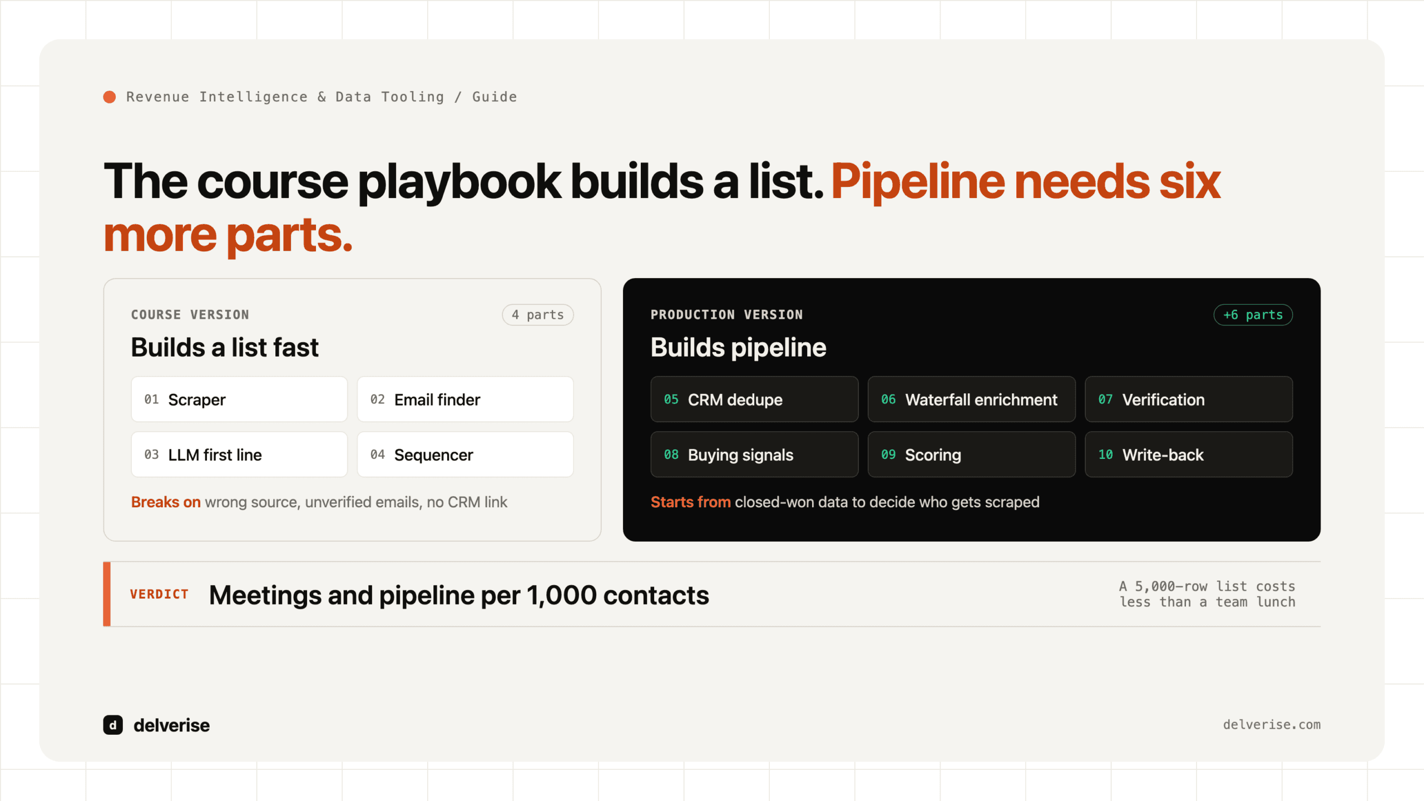Select the "09 Scoring" card
1424x801 pixels.
pyautogui.click(x=971, y=454)
